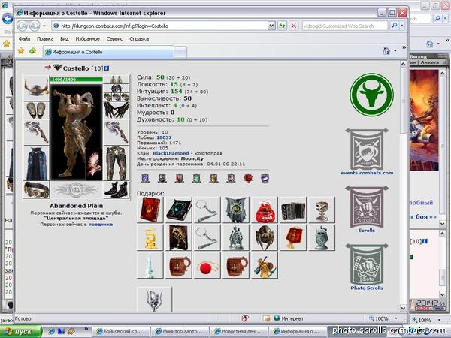Click the grey banner flag gift
This screenshot has height=338, width=451.
click(x=236, y=210)
